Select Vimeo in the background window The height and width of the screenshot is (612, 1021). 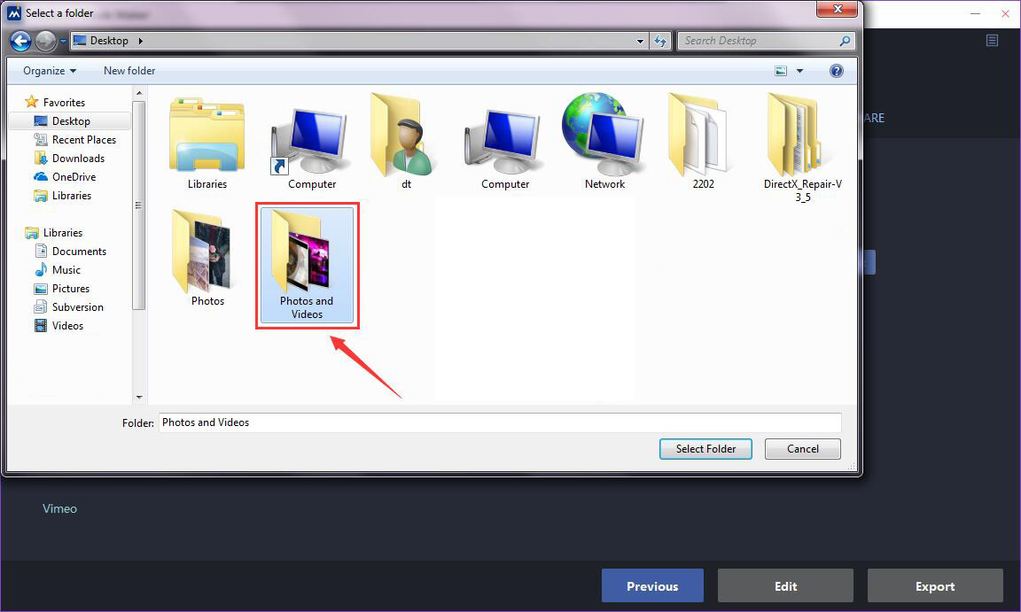pos(60,508)
